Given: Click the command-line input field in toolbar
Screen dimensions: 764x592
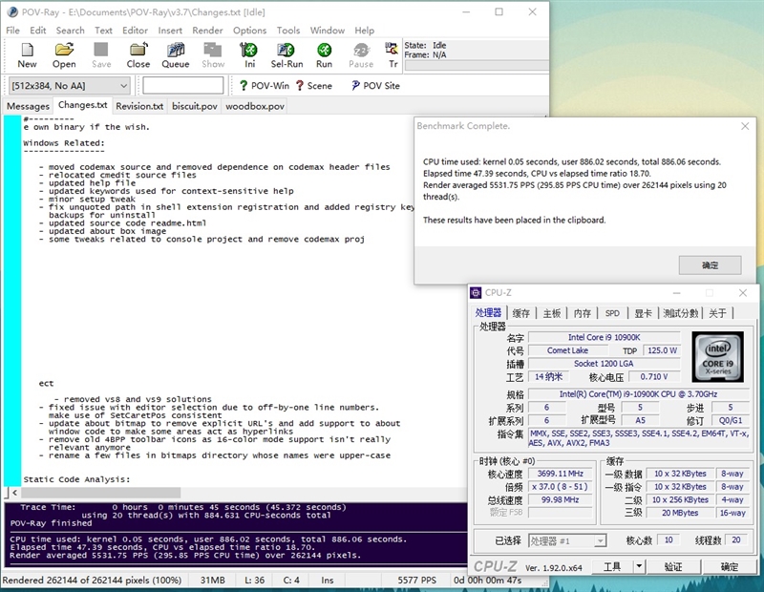Looking at the screenshot, I should (x=182, y=86).
